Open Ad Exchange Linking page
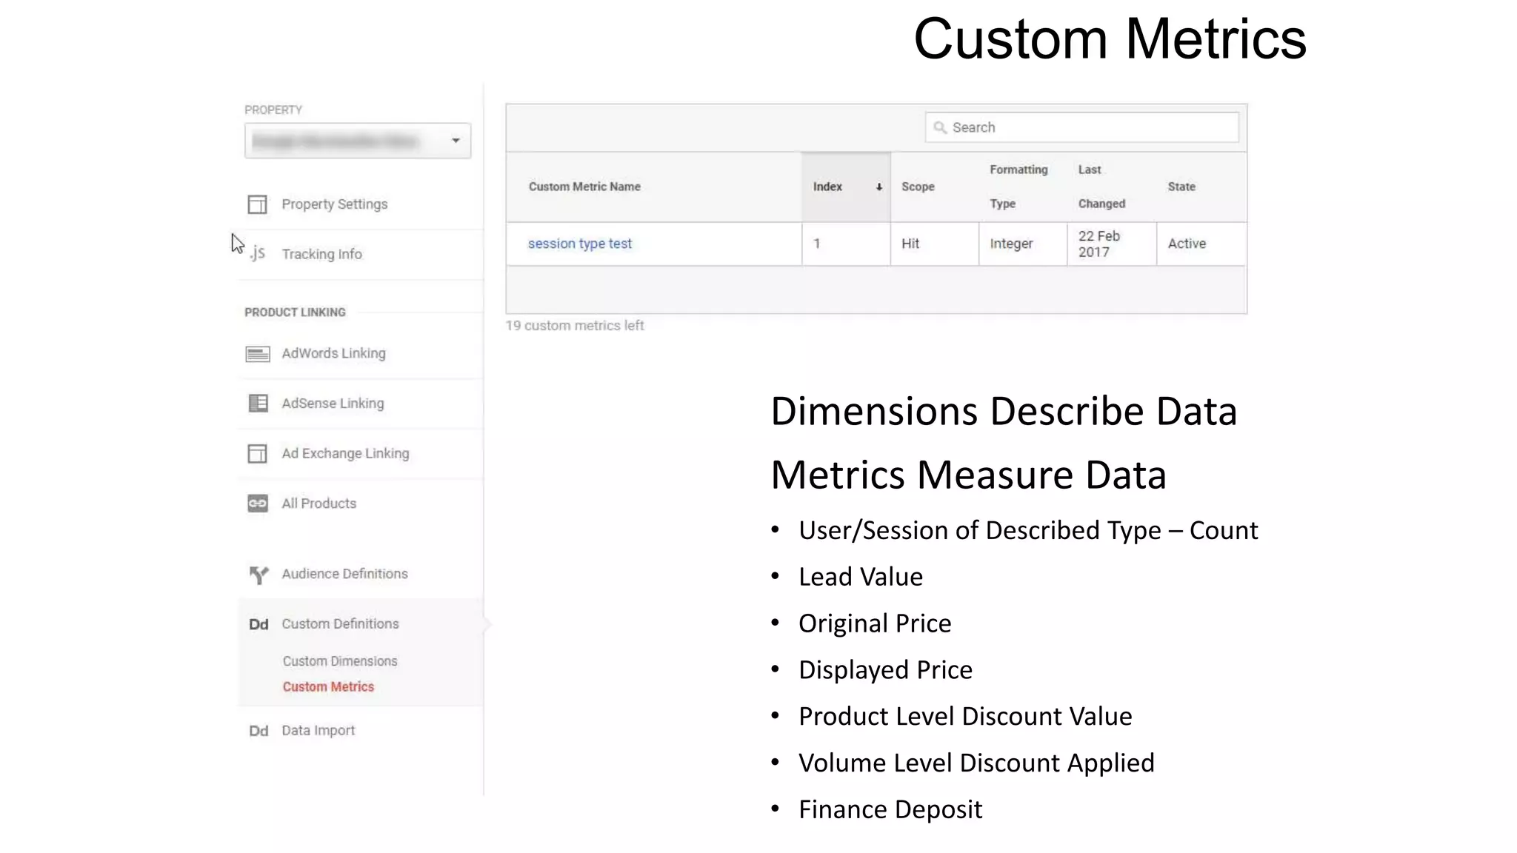Screen dimensions: 1517x853 pos(345,453)
